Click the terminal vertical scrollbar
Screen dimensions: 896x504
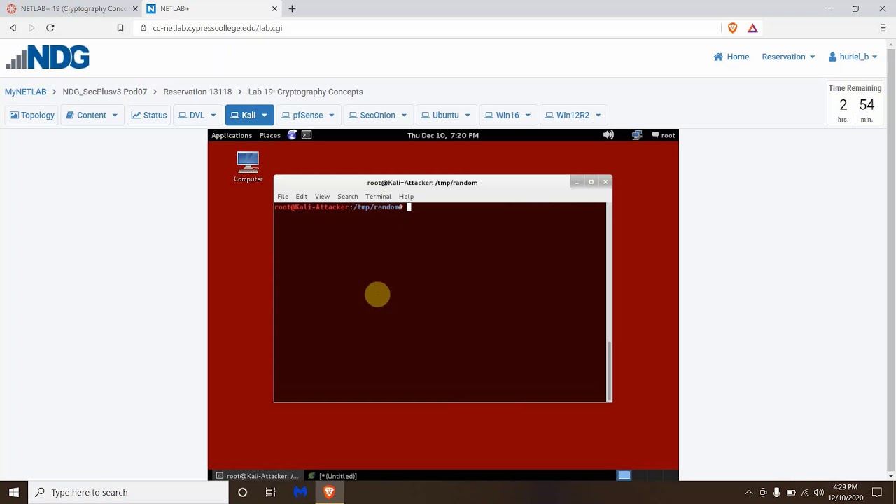608,370
